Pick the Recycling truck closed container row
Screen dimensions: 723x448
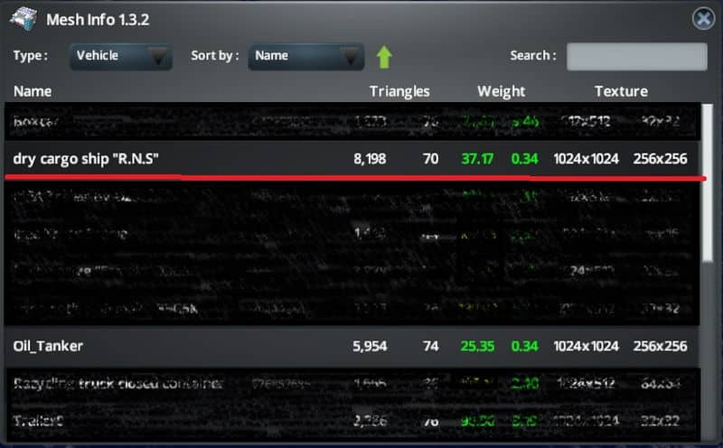point(117,384)
